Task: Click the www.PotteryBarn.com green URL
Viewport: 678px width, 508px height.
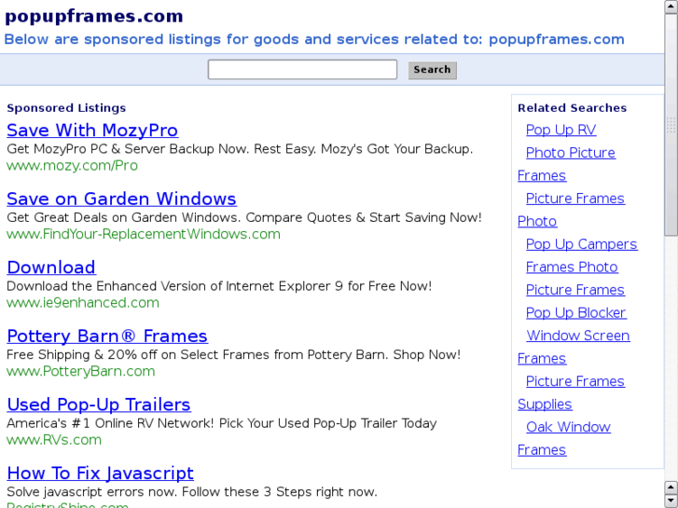Action: [81, 371]
